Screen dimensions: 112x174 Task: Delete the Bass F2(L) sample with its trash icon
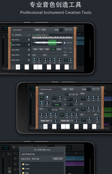29,40
